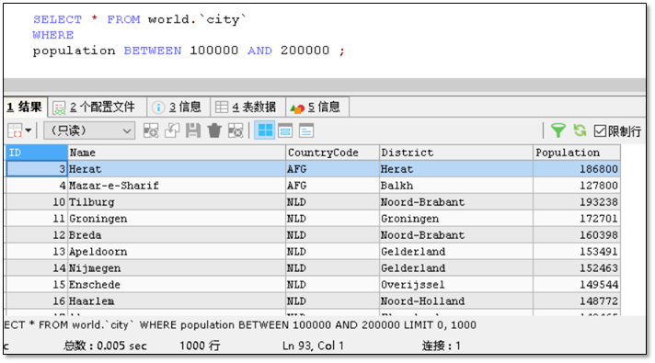
Task: Select the ID cell with value 3
Action: 37,169
